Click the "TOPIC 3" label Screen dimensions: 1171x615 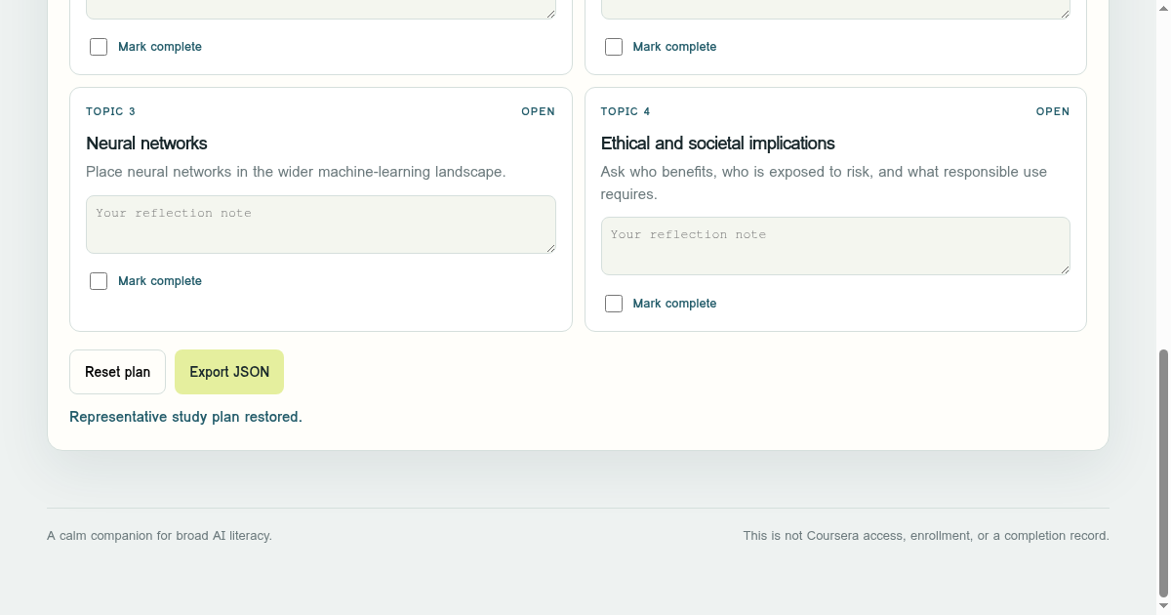[111, 111]
